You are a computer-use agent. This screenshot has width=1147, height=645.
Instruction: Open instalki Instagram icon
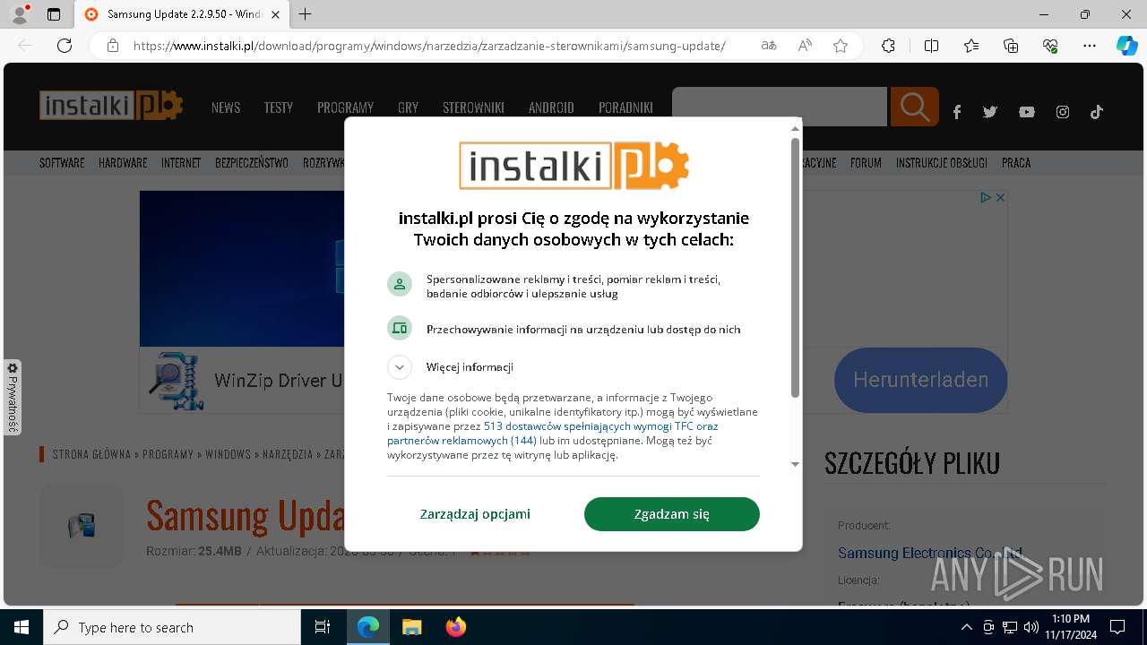point(1063,112)
